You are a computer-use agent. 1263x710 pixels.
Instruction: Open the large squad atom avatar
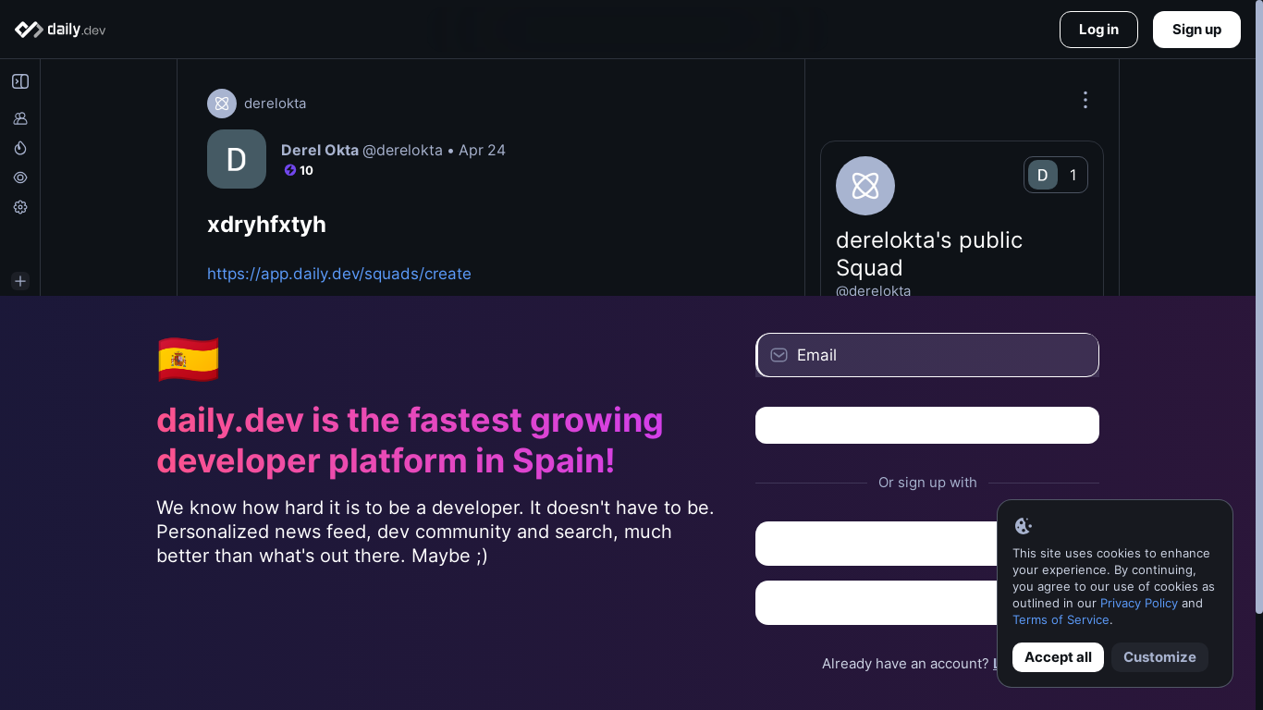pos(865,186)
